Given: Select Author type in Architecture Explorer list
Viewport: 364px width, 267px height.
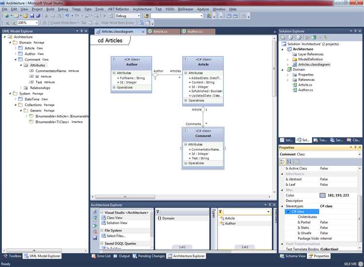Looking at the screenshot, I should coord(230,223).
